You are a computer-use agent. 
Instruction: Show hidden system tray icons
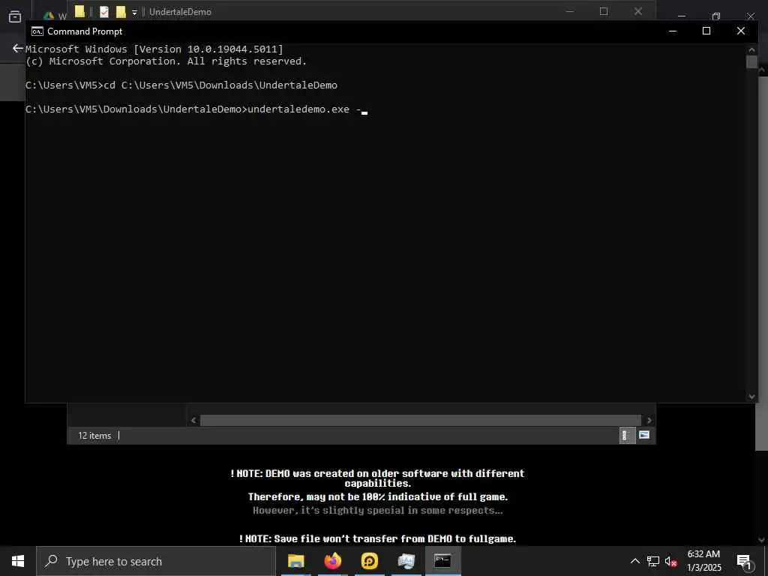click(x=634, y=561)
